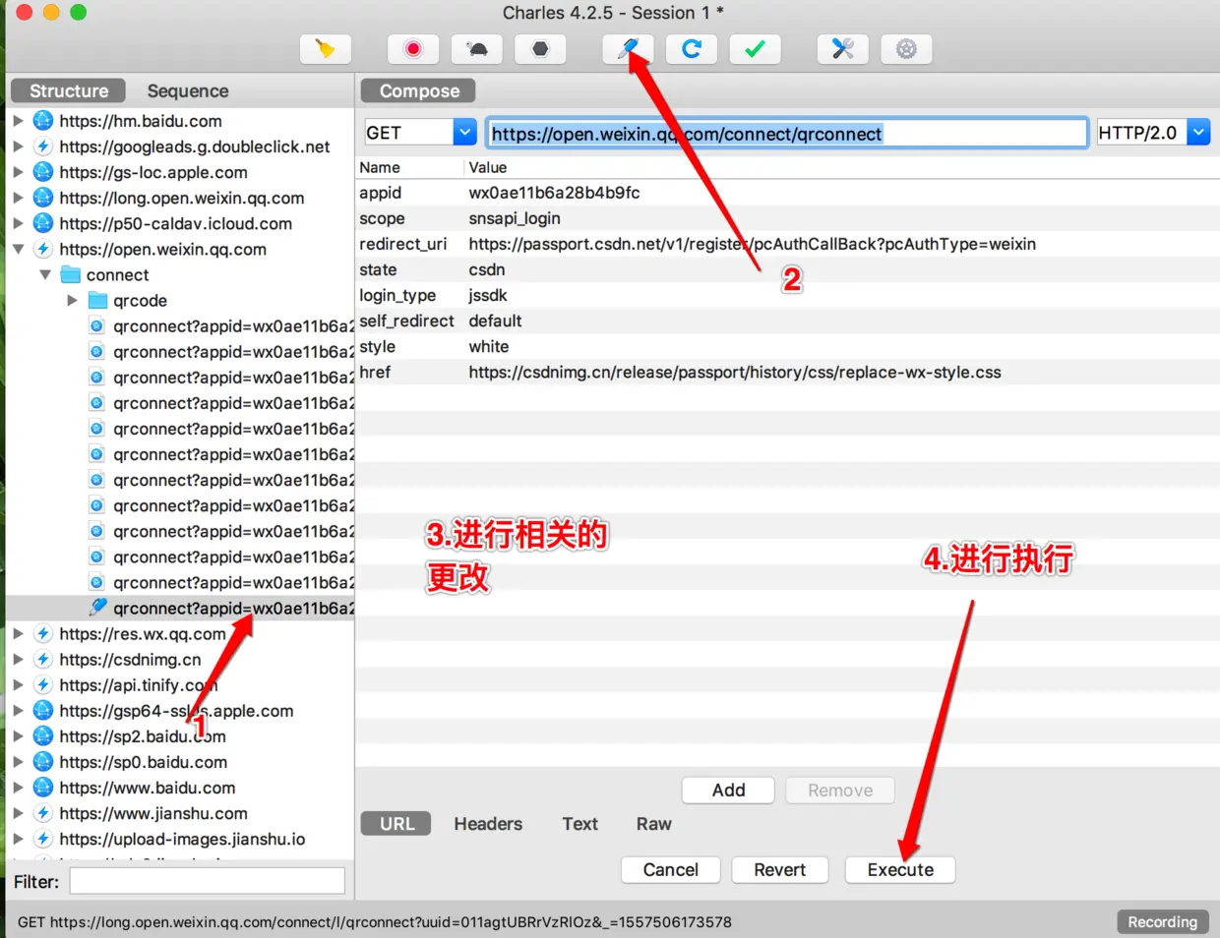
Task: Click the blue Repeat request icon
Action: [x=692, y=49]
